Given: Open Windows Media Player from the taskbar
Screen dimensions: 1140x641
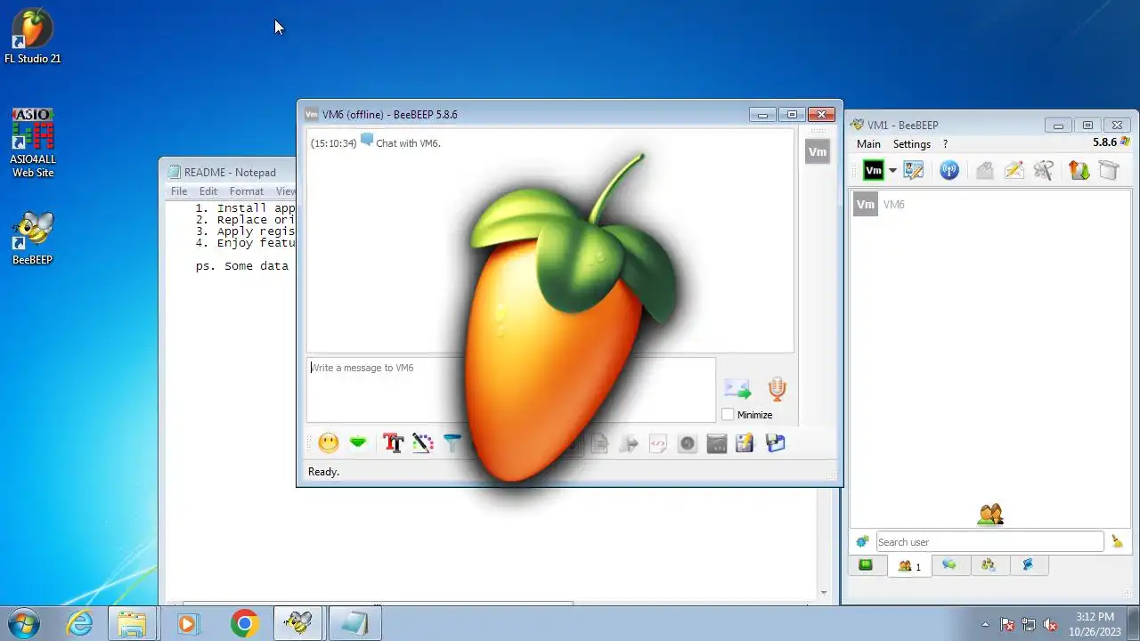Looking at the screenshot, I should tap(188, 623).
